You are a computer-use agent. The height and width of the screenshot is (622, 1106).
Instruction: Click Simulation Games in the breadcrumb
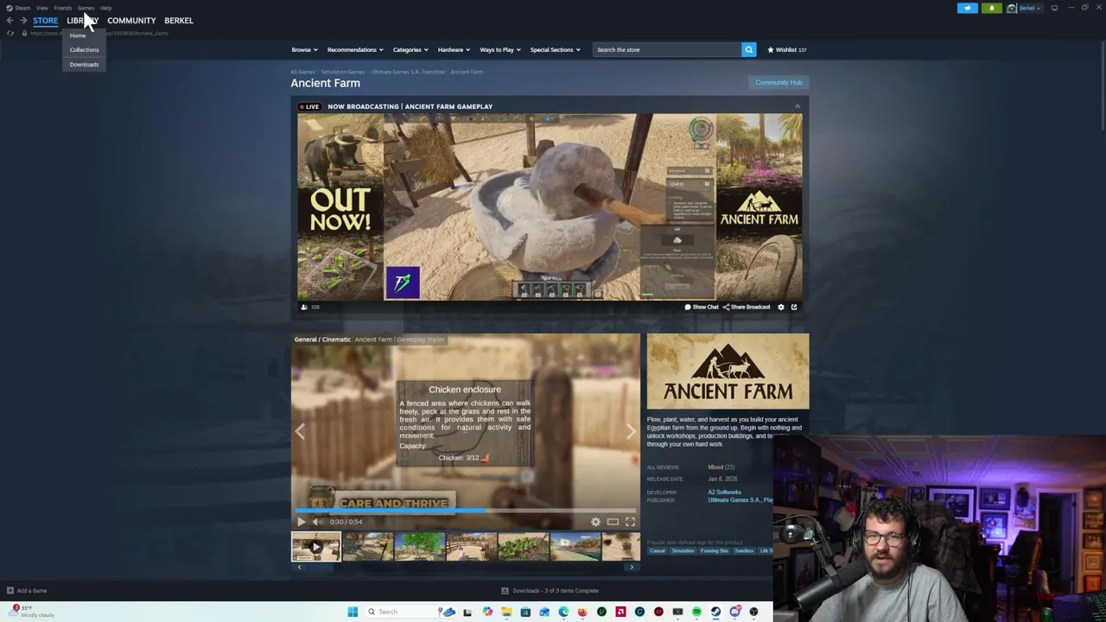(342, 72)
